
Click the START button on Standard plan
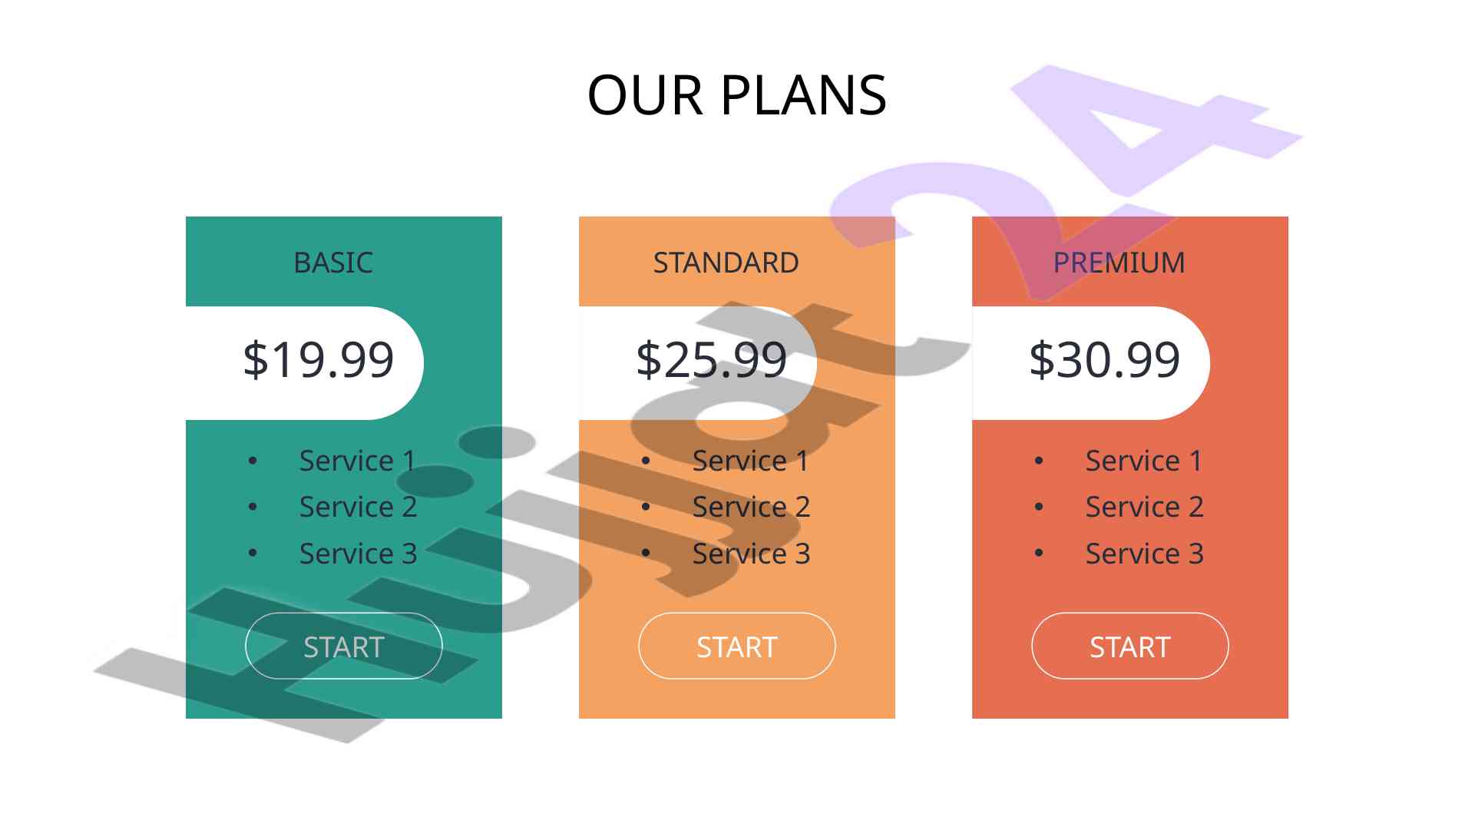click(737, 646)
